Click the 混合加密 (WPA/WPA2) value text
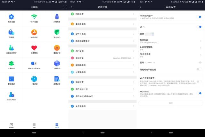The height and width of the screenshot is (137, 205). (x=149, y=42)
